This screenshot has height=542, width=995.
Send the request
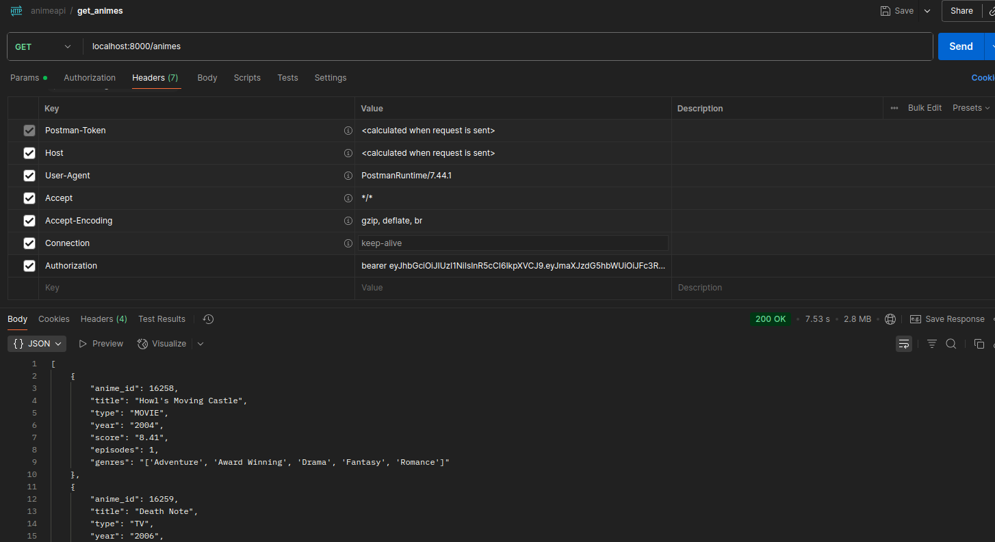point(961,46)
